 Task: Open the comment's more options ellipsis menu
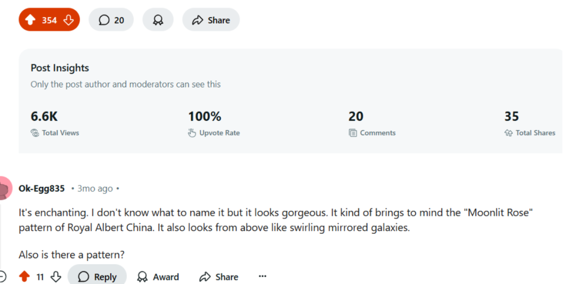point(263,277)
